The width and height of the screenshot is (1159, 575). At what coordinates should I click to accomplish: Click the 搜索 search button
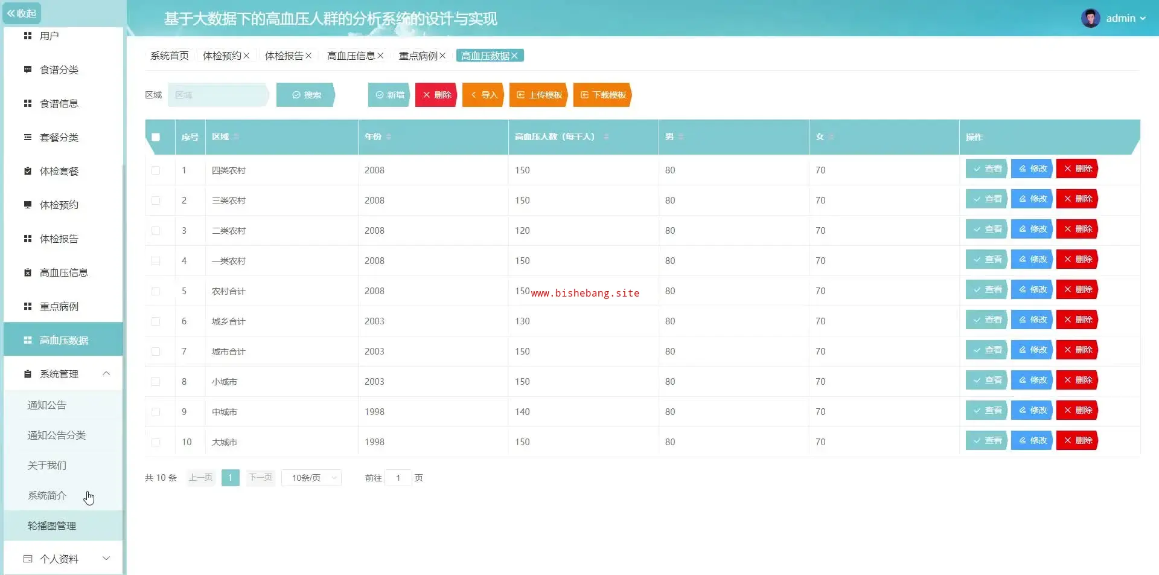pyautogui.click(x=306, y=95)
